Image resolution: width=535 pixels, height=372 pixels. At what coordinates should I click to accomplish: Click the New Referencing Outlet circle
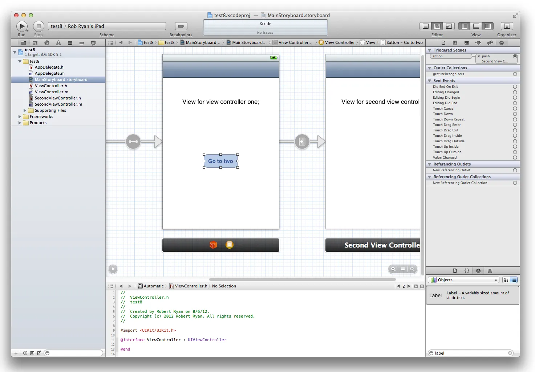pyautogui.click(x=515, y=170)
